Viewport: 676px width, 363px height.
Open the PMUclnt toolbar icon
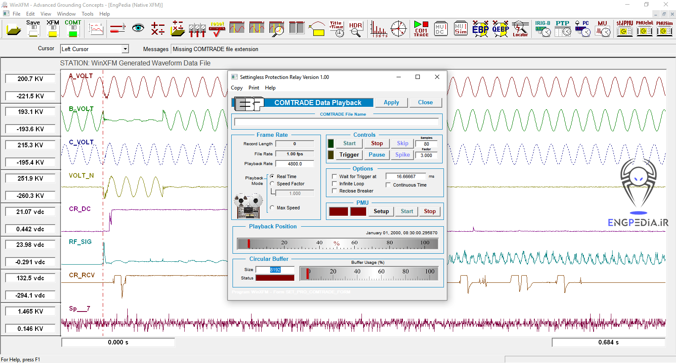click(645, 29)
